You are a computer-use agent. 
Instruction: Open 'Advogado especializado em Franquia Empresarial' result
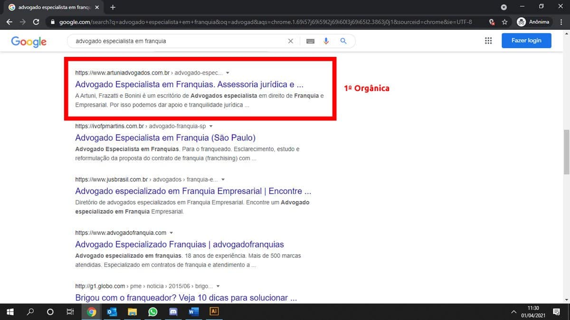193,192
